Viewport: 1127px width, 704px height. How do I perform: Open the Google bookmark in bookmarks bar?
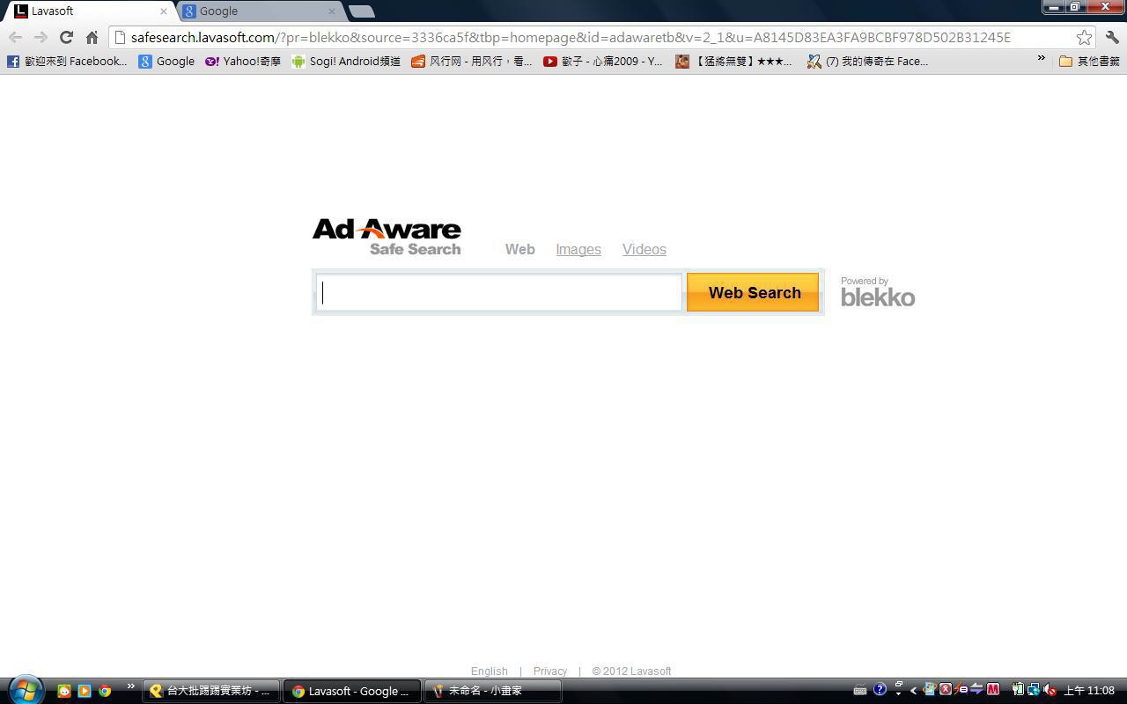[x=166, y=61]
